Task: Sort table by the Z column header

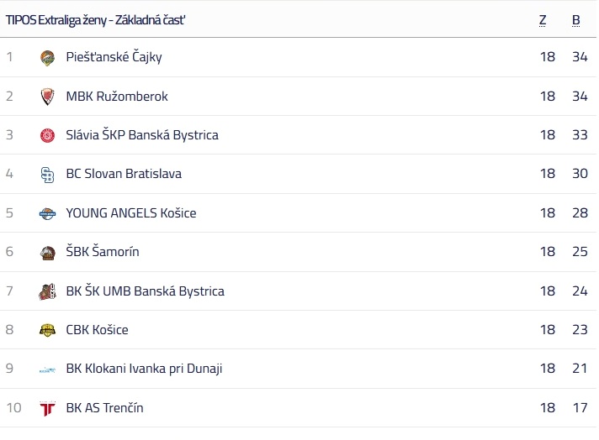Action: (543, 20)
